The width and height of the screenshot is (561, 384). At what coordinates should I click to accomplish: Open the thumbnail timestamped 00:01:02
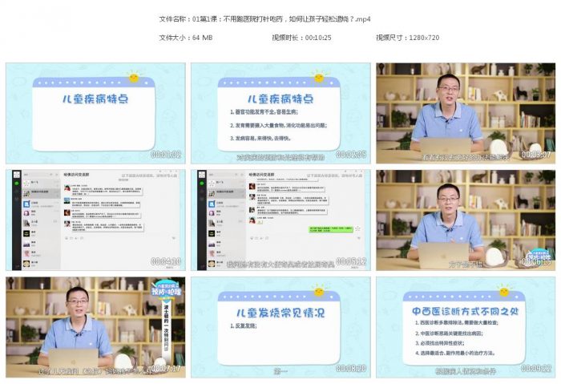(x=95, y=114)
